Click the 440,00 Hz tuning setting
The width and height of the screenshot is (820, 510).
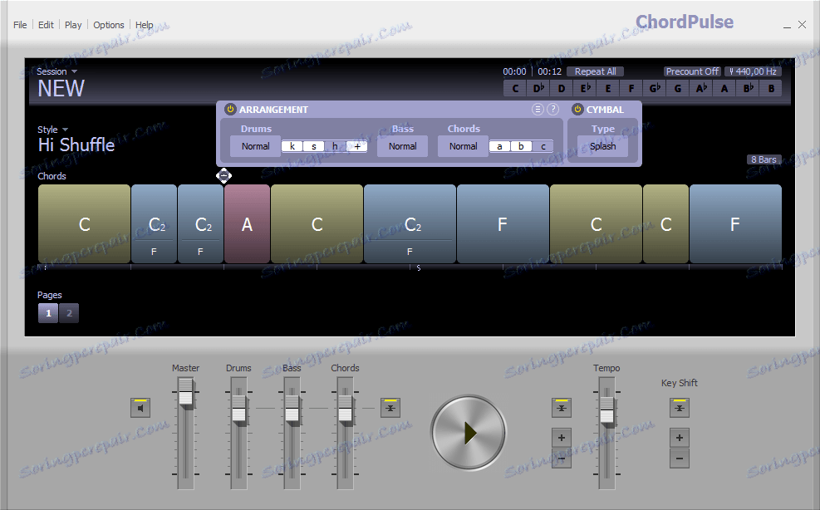(753, 71)
